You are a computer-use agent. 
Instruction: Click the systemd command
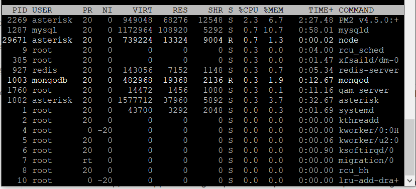pos(356,110)
